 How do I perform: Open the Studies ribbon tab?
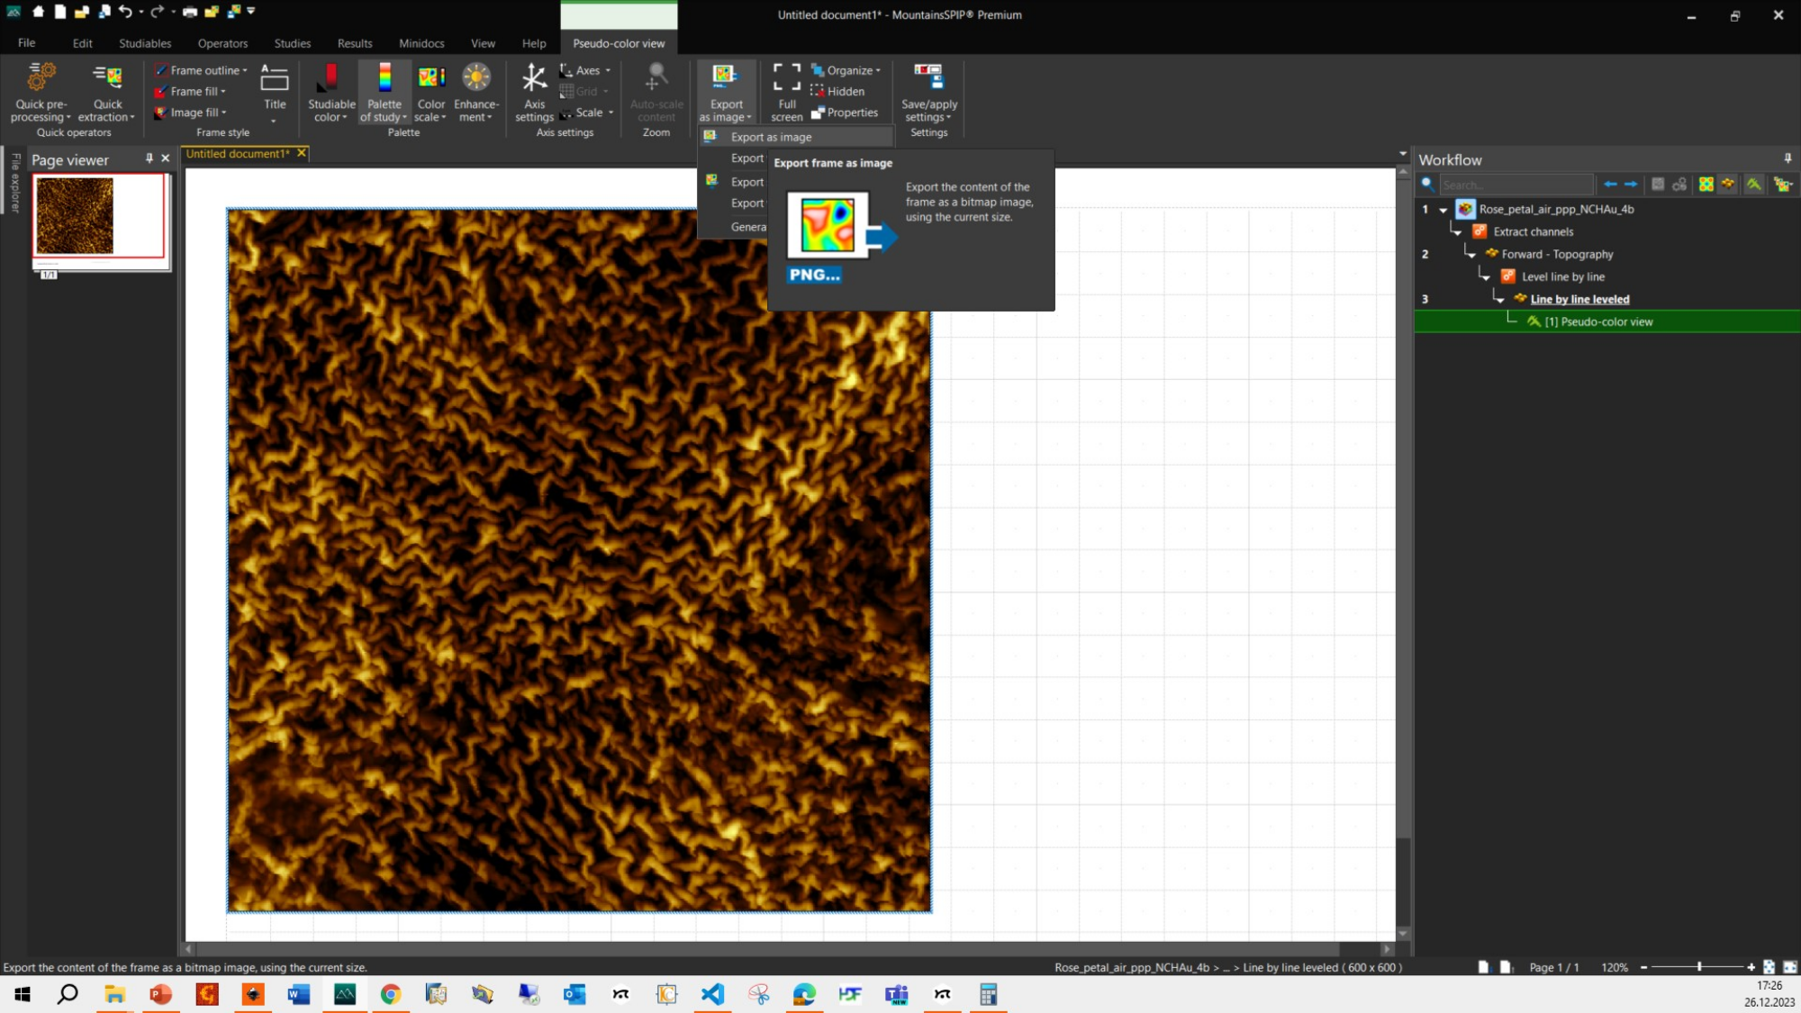293,43
